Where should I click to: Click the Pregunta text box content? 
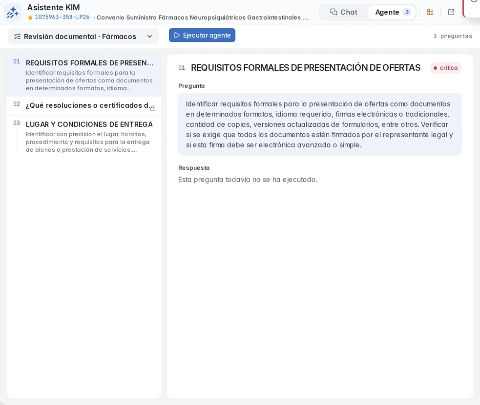point(320,124)
